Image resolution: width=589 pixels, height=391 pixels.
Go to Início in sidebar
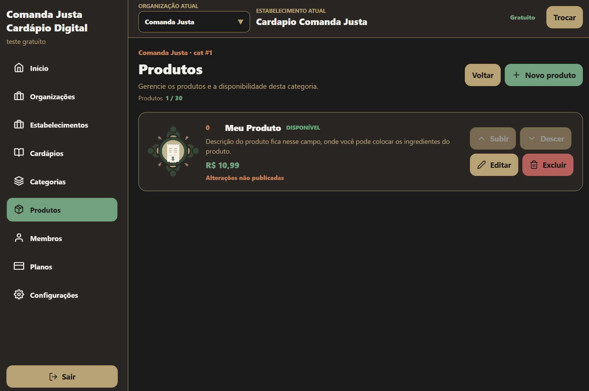[x=62, y=68]
